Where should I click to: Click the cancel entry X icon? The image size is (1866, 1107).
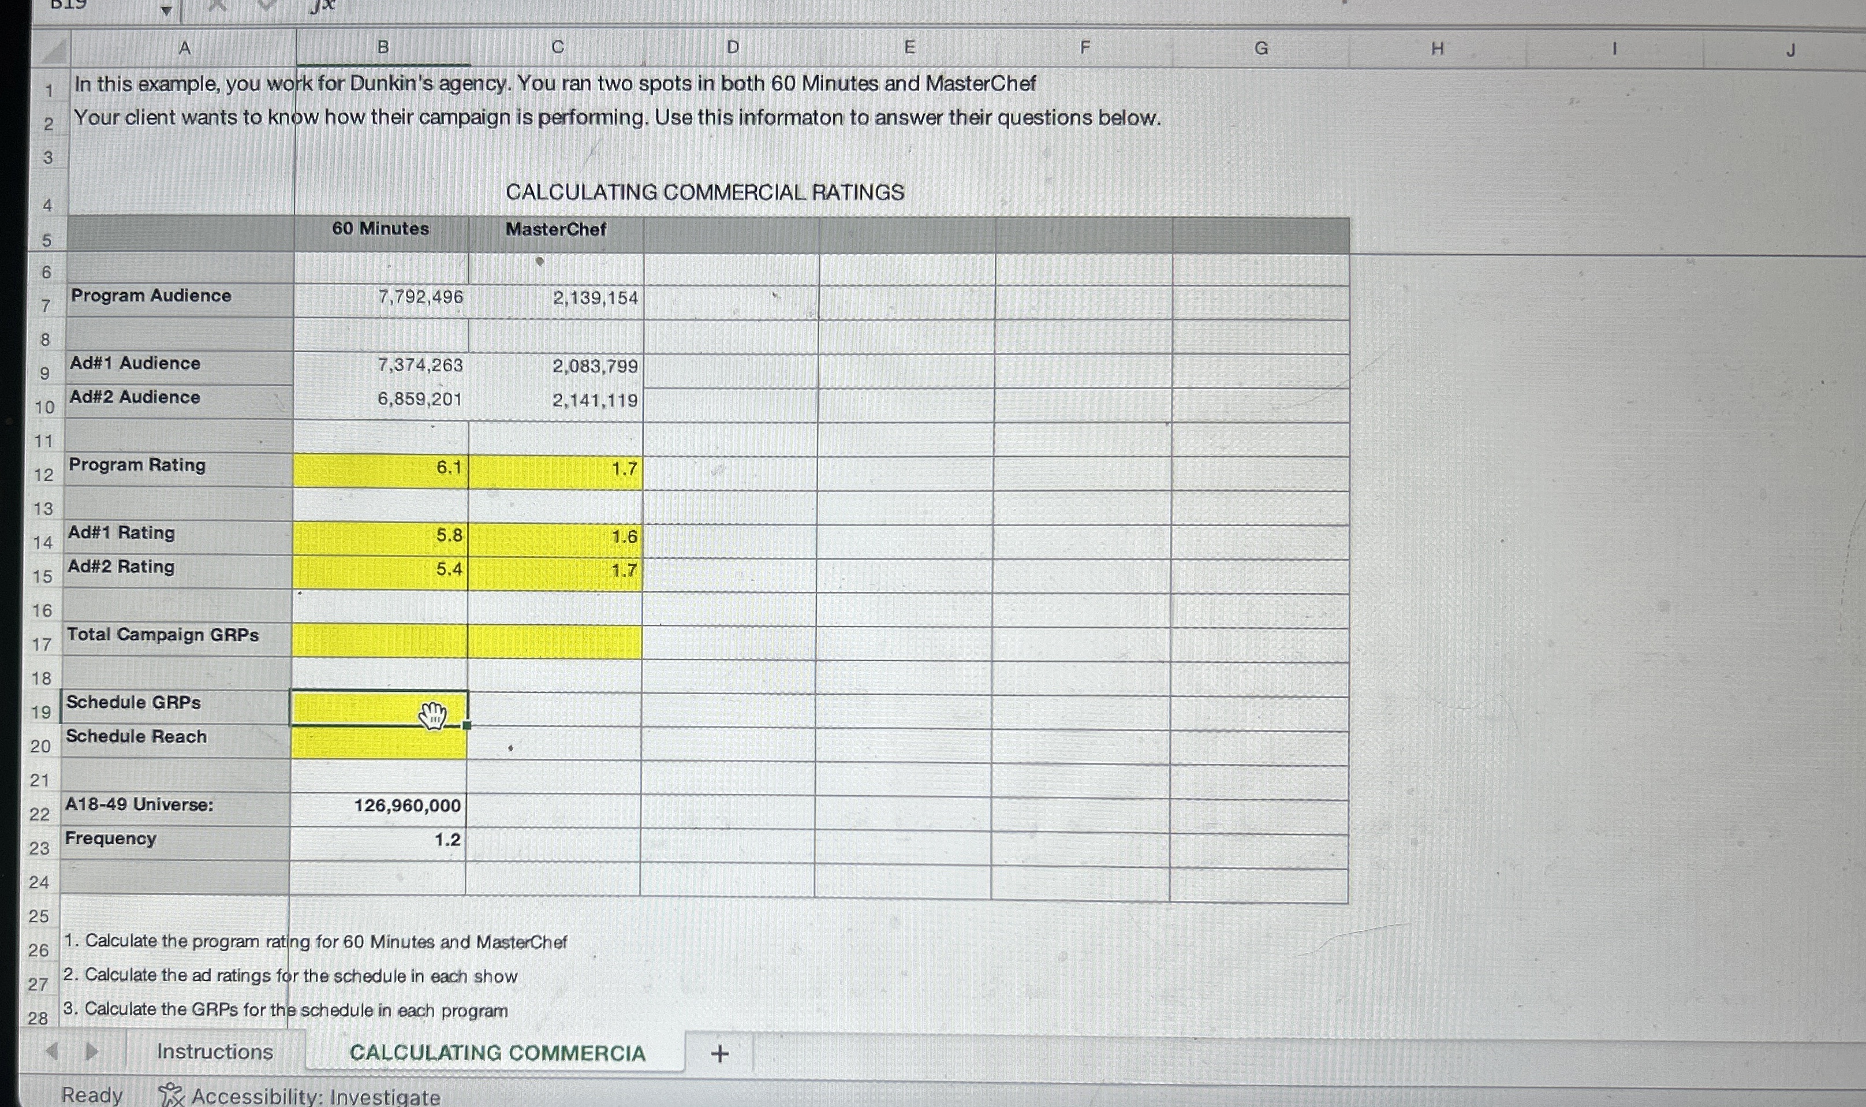[217, 5]
